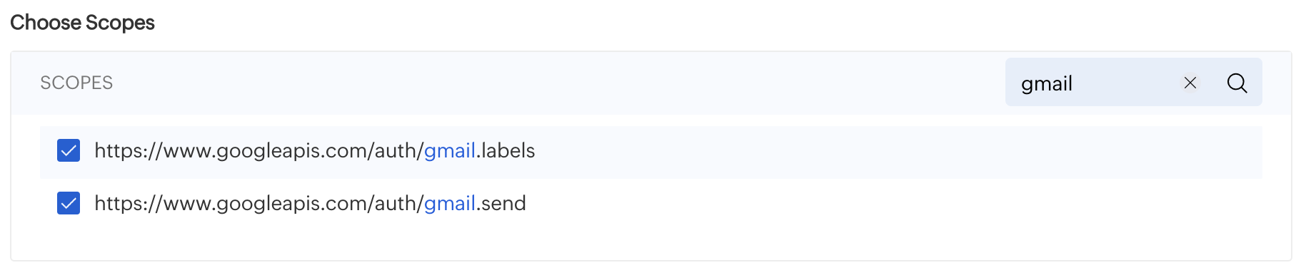Viewport: 1301px width, 275px height.
Task: Click the .labels suffix of first scope
Action: [x=506, y=150]
